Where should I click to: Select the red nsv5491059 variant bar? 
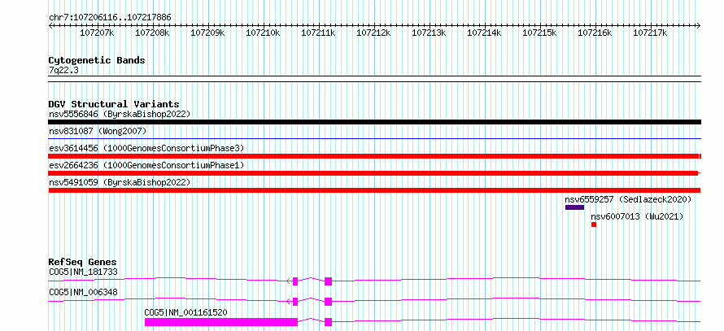point(374,190)
